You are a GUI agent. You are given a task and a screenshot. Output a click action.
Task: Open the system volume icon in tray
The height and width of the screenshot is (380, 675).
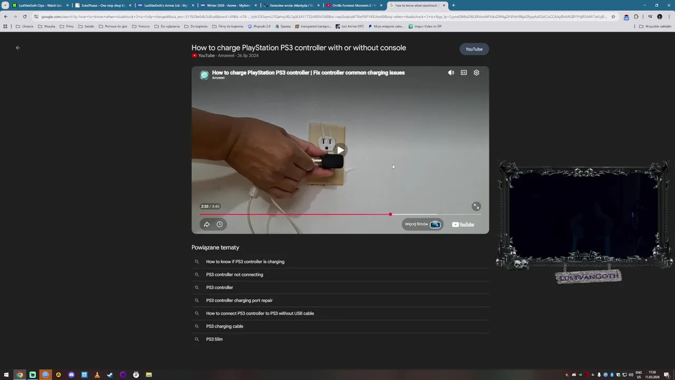(x=631, y=375)
